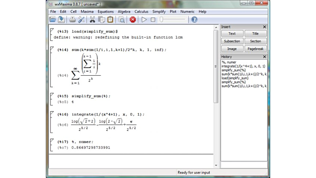Click the Pagebreak button in Insert panel
Viewport: 316px width, 178px height.
tap(255, 49)
